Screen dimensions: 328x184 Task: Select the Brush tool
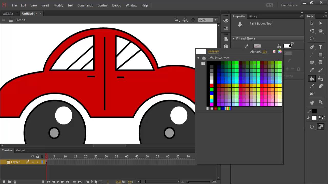coord(321,70)
